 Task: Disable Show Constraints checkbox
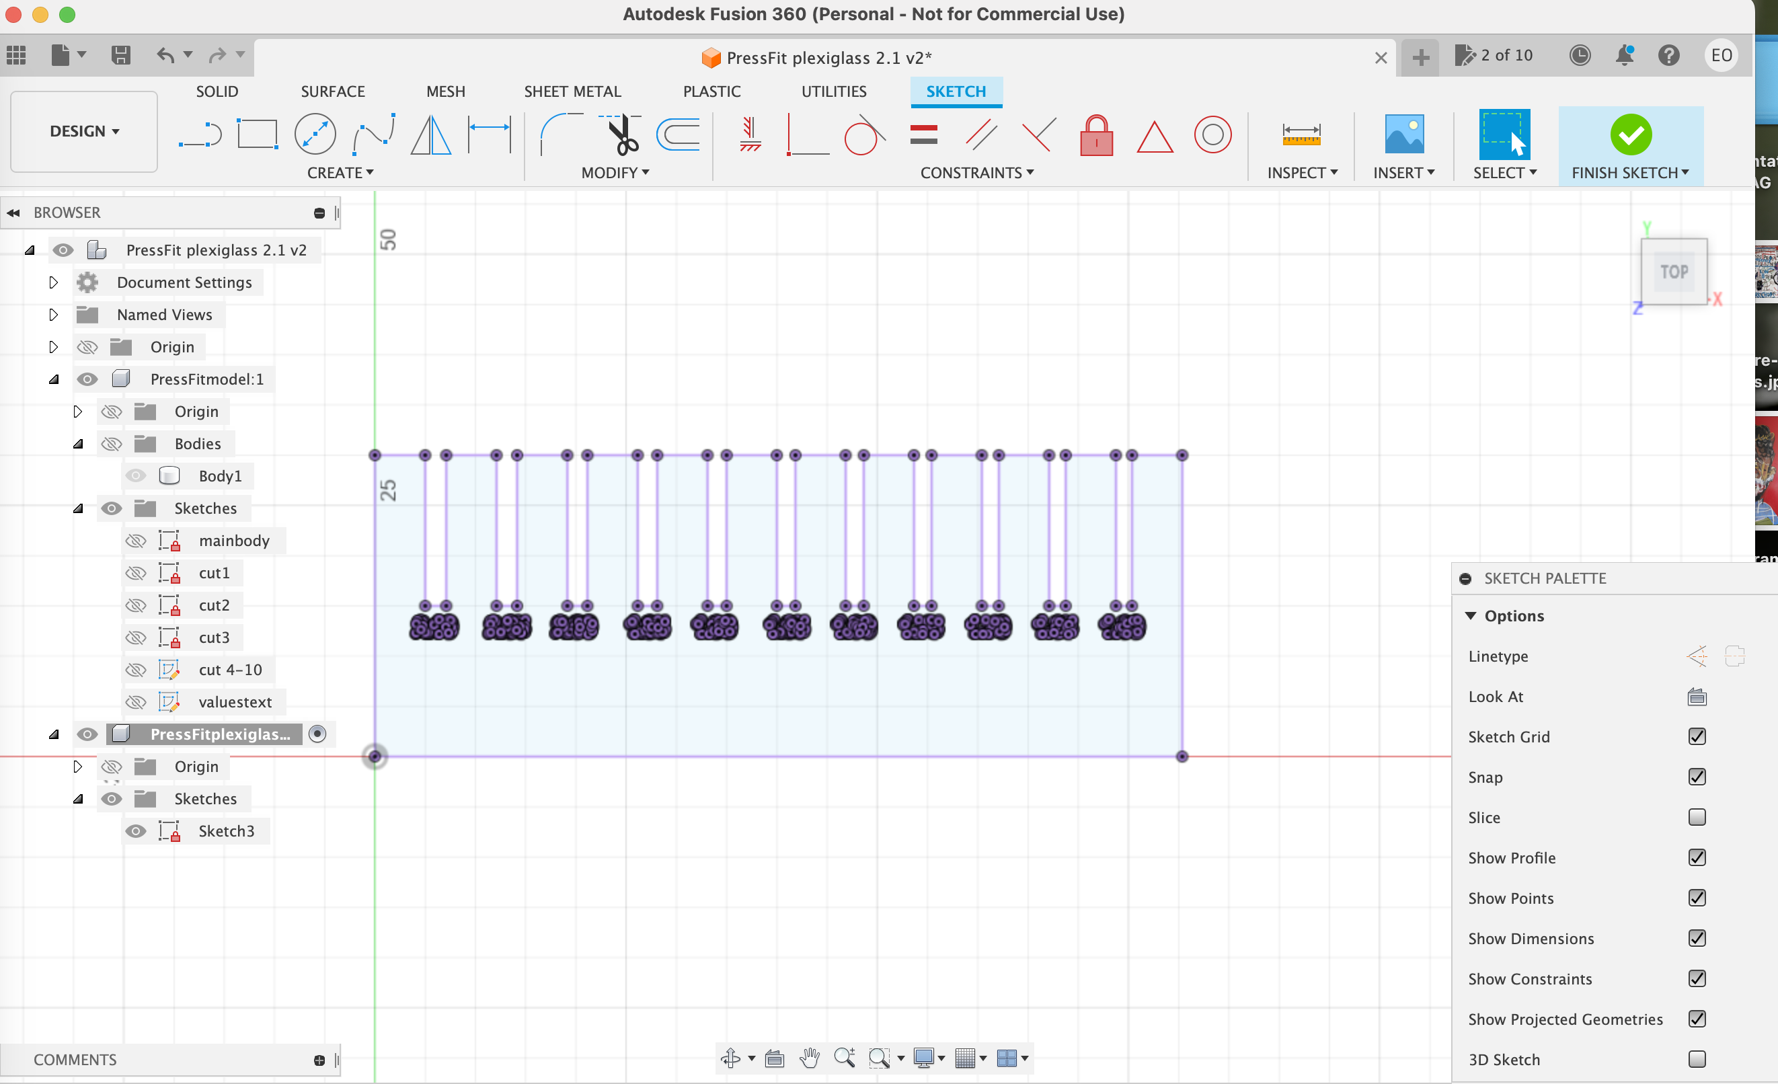[x=1697, y=977]
